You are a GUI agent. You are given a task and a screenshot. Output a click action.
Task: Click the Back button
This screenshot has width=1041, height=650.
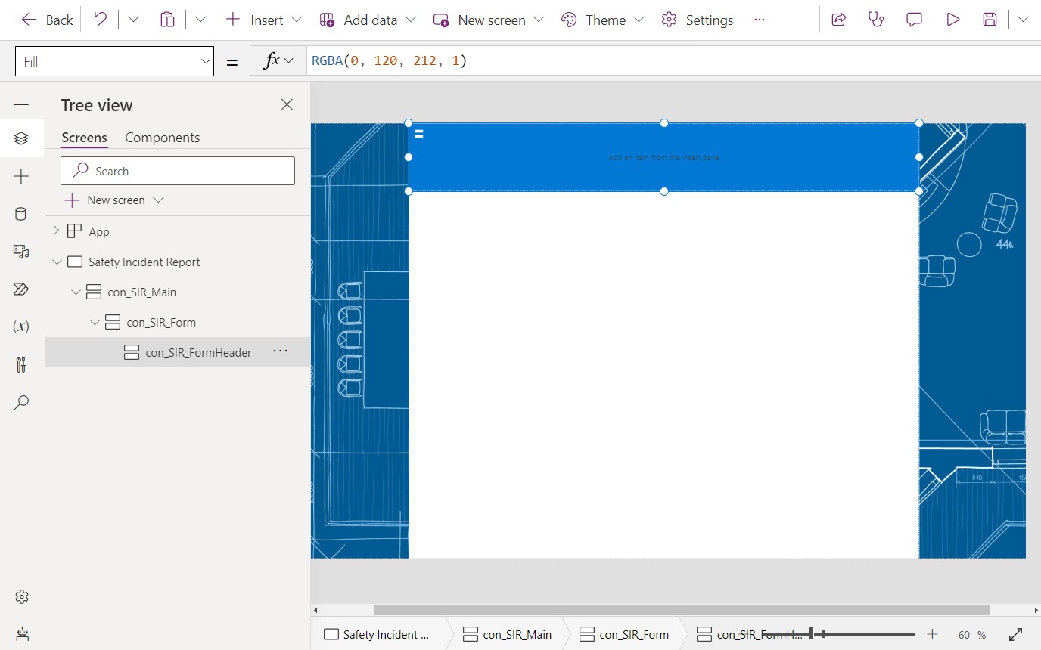(45, 20)
